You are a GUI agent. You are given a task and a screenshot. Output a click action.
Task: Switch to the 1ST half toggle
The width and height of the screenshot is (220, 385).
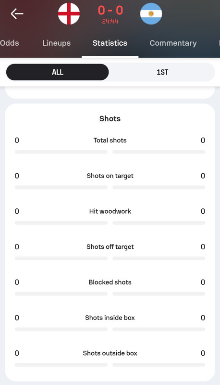tap(162, 72)
